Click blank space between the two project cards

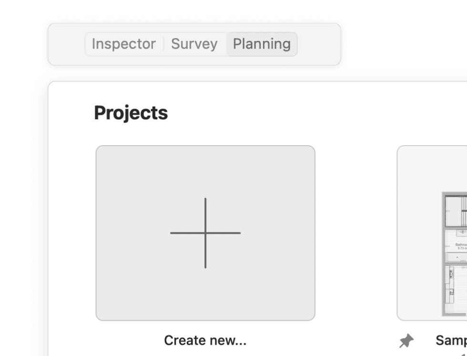(x=356, y=233)
